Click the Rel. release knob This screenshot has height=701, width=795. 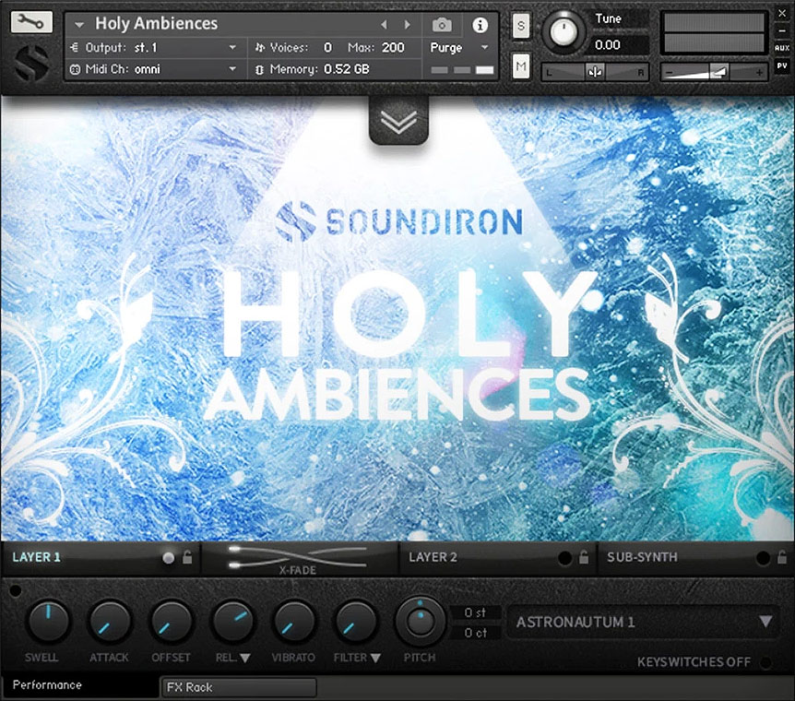232,622
